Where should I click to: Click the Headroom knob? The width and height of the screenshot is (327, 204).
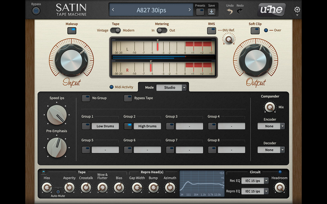[279, 187]
